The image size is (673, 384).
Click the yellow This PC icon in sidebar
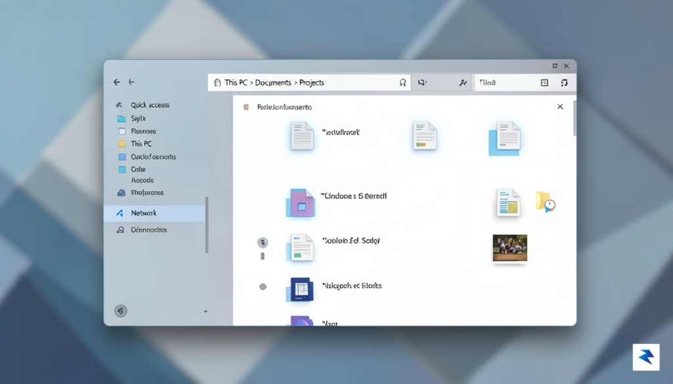click(122, 144)
